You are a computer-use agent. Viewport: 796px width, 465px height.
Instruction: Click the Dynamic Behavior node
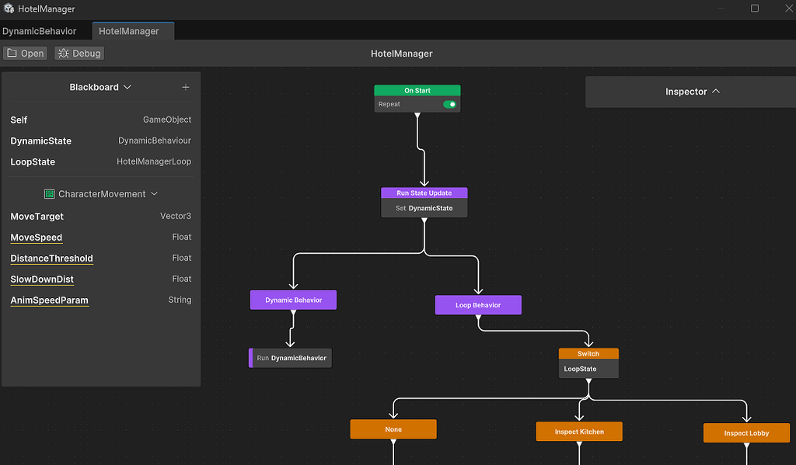tap(293, 300)
